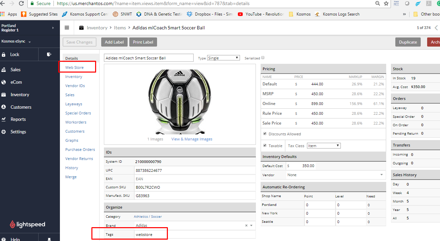Screen dimensions: 440x241
Task: Open the Help link in the sidebar
Action: tap(15, 239)
